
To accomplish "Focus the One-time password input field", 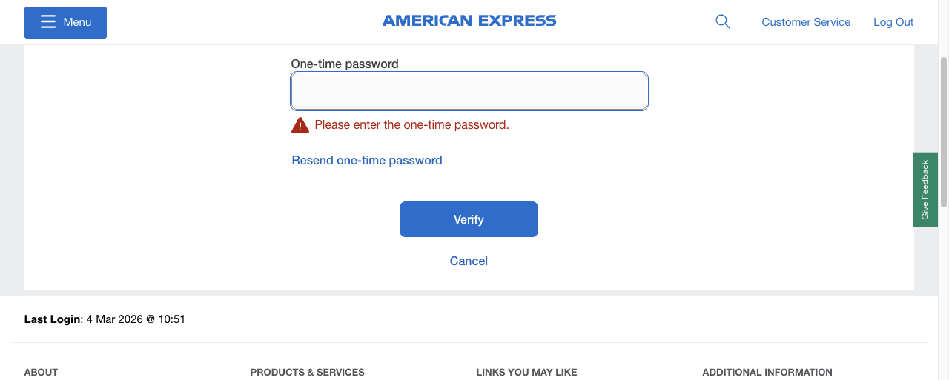I will pos(469,92).
